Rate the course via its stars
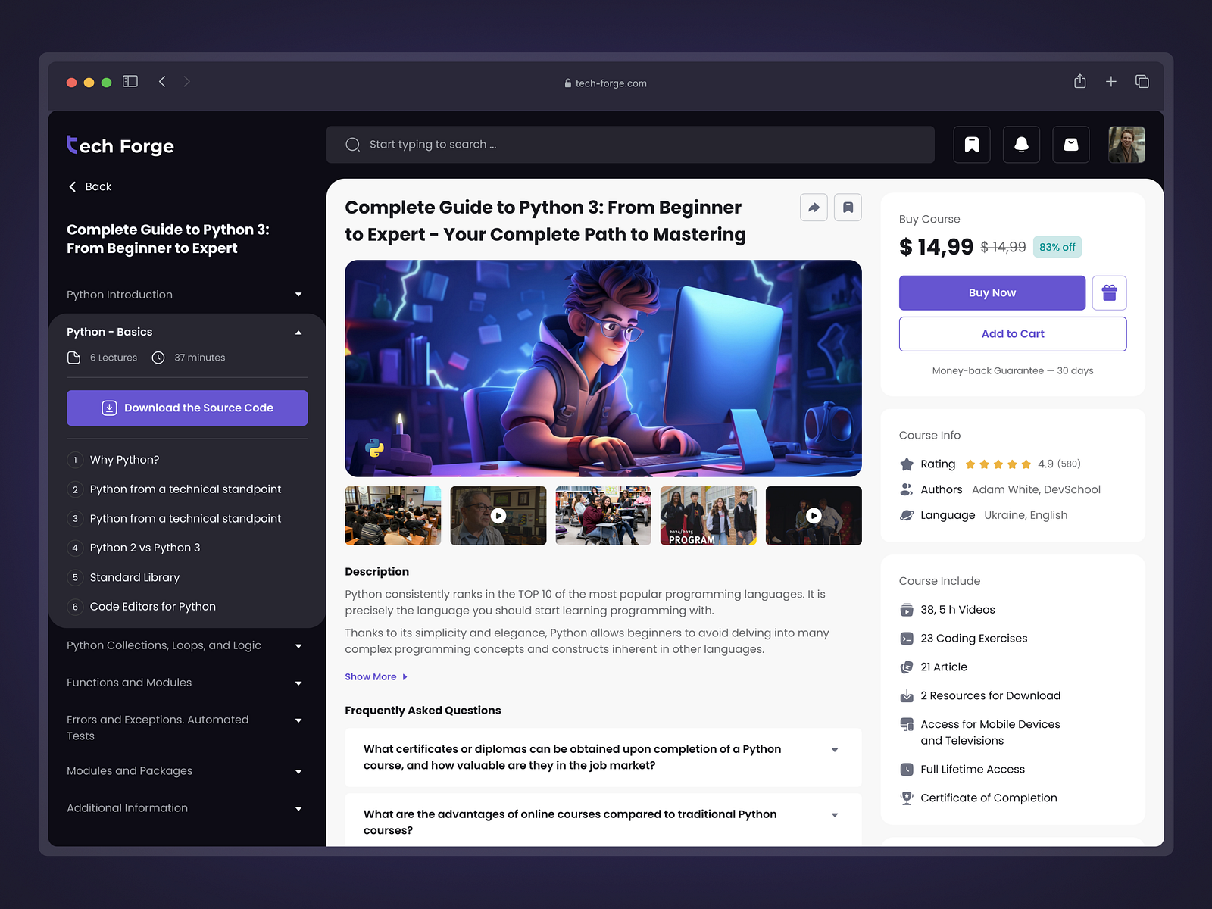Image resolution: width=1212 pixels, height=909 pixels. coord(998,464)
